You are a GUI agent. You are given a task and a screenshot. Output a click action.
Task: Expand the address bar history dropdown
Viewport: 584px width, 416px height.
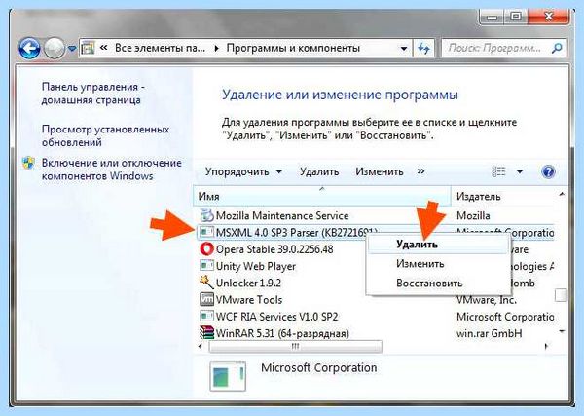(x=403, y=49)
